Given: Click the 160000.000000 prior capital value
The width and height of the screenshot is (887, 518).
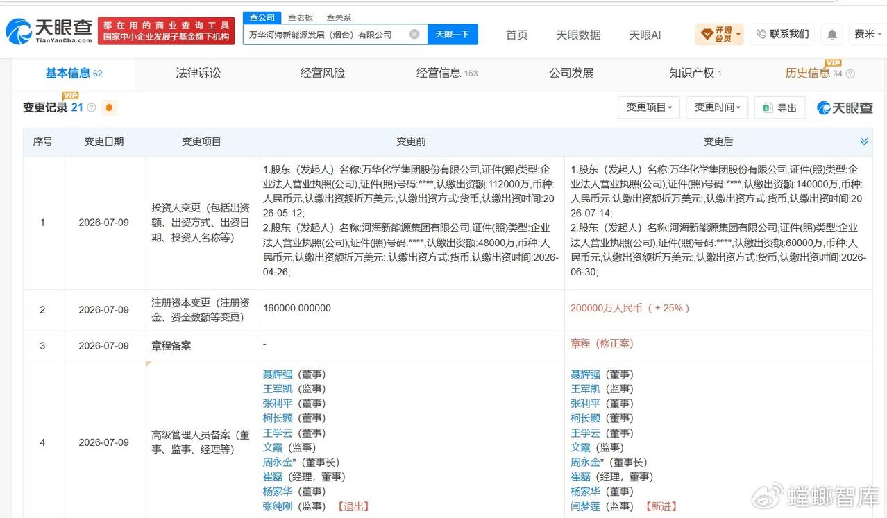Looking at the screenshot, I should 297,309.
